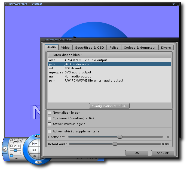Click the restore icon in the video window title bar
Image resolution: width=187 pixels, height=171 pixels.
point(178,4)
